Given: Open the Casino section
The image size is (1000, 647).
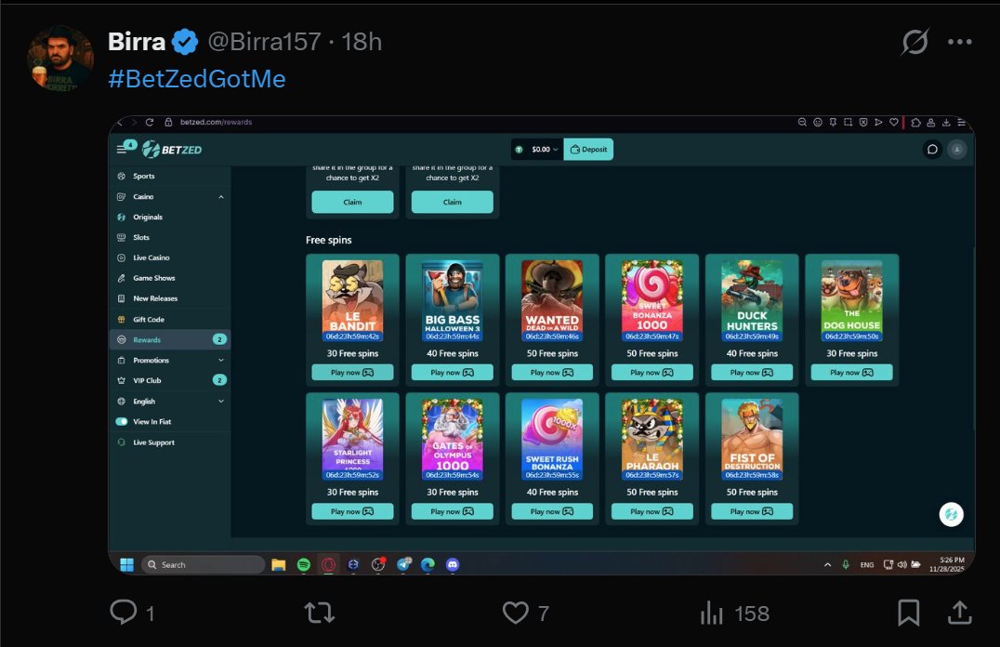Looking at the screenshot, I should [143, 196].
